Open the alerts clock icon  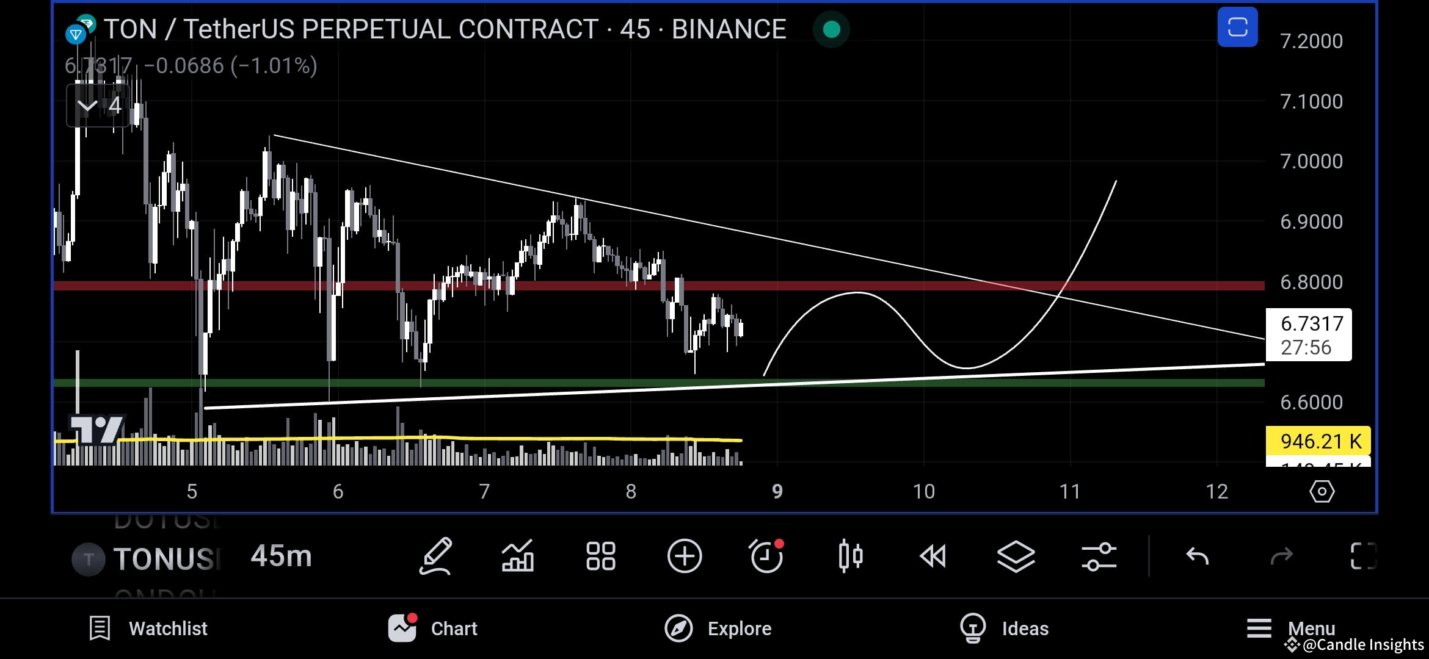tap(766, 556)
